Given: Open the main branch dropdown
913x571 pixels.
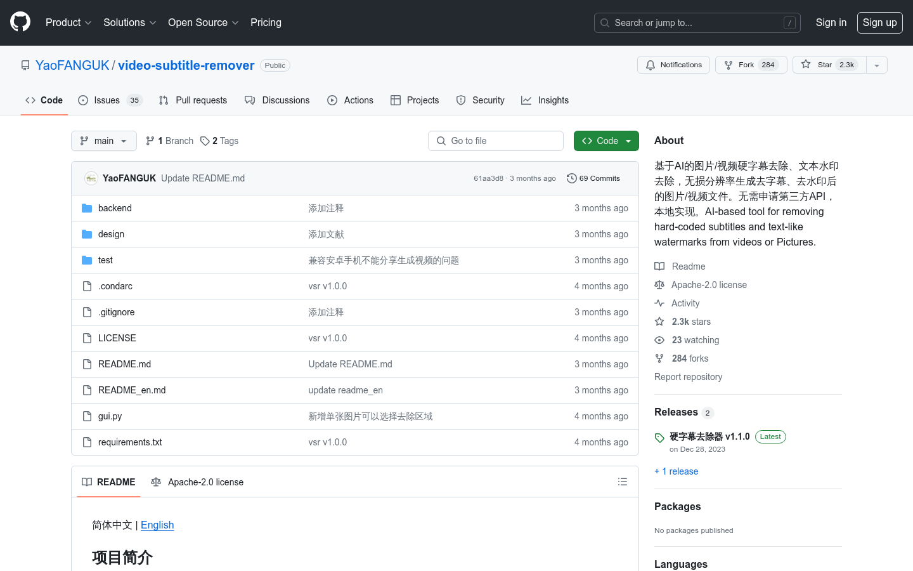Looking at the screenshot, I should pos(104,141).
